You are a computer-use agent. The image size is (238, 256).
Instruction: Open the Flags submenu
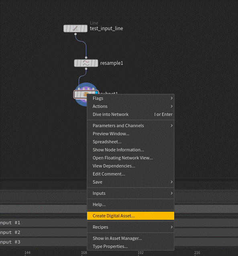130,98
